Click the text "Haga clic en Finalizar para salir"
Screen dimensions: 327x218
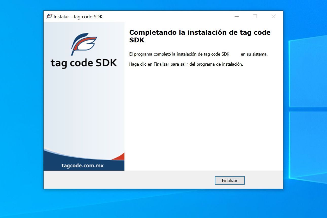coord(159,64)
